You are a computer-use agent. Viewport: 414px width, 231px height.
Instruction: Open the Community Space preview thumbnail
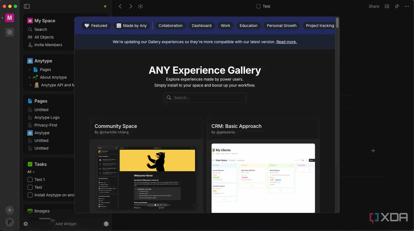click(x=146, y=178)
